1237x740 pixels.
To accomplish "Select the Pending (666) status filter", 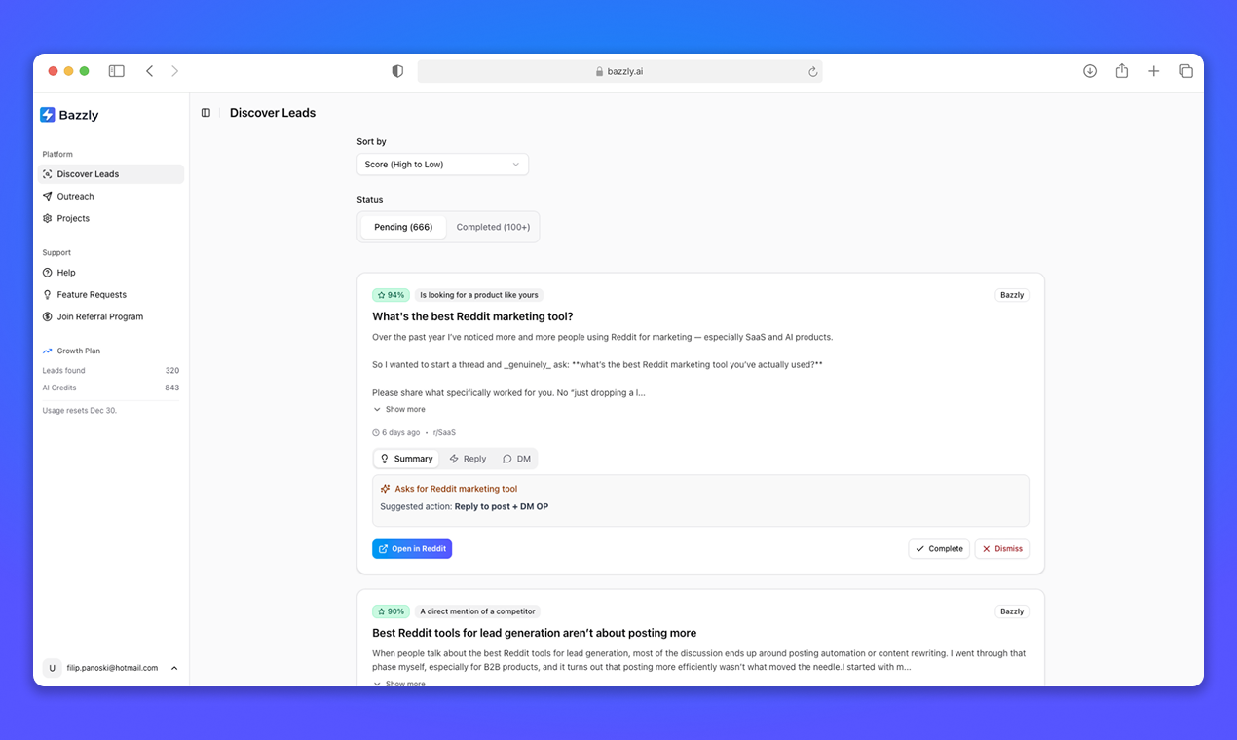I will [x=403, y=227].
